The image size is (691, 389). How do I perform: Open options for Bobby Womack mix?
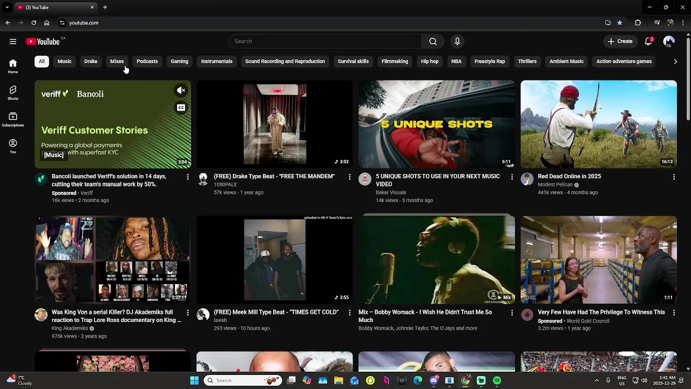(x=512, y=312)
